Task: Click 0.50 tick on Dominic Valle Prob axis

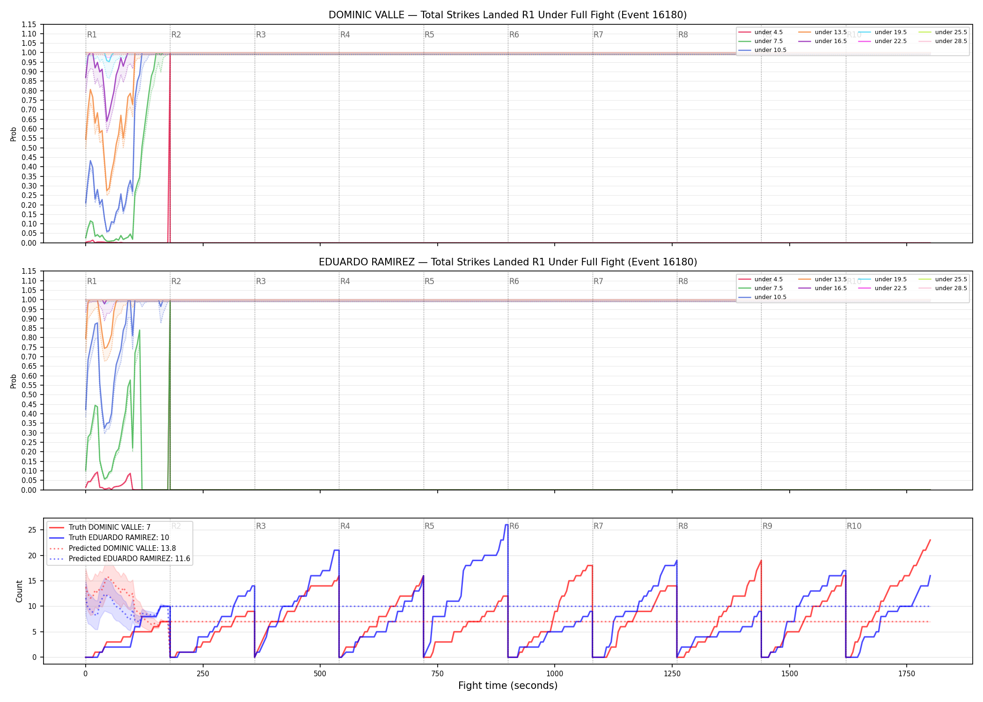Action: [29, 148]
